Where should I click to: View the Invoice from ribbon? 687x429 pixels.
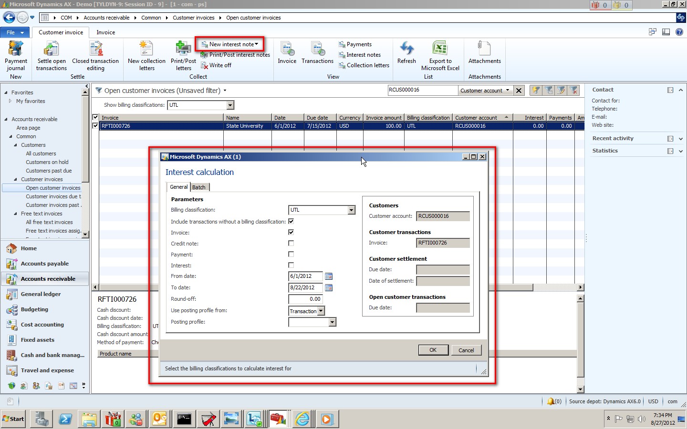[x=287, y=53]
